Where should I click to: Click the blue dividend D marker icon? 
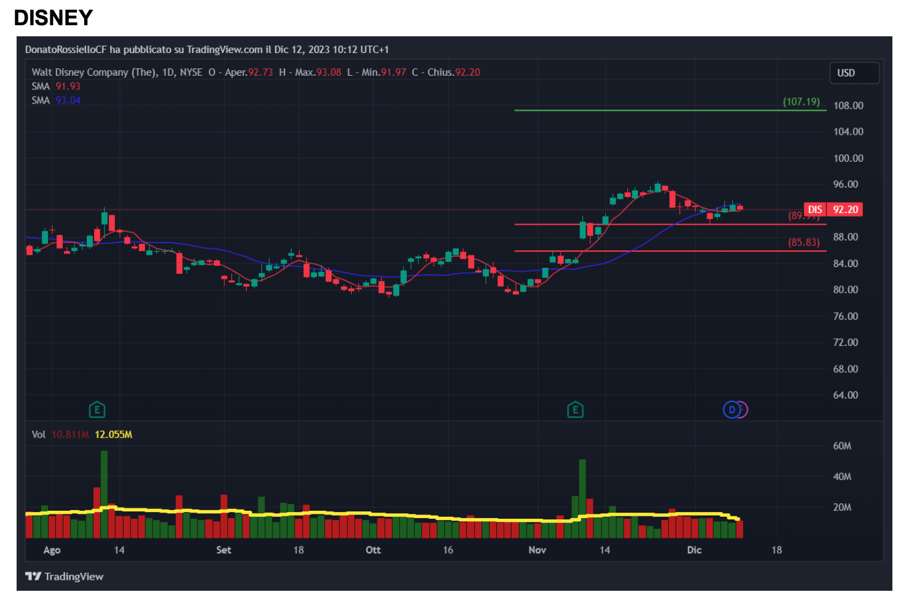click(x=731, y=410)
